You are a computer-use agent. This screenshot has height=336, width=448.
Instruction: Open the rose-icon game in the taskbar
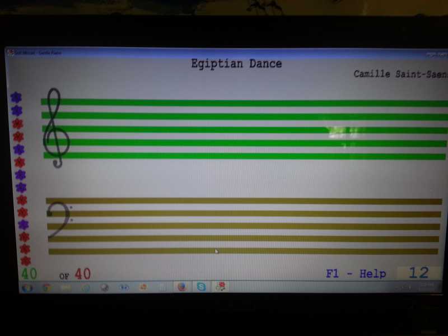click(220, 287)
